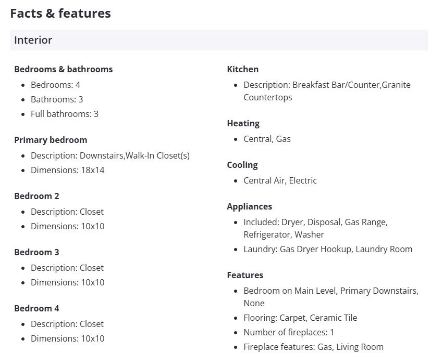Click the Primary bedroom subheading
Screen dimensions: 430x353
[x=51, y=140]
